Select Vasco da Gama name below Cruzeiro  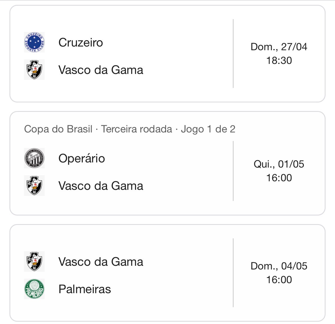tap(101, 70)
